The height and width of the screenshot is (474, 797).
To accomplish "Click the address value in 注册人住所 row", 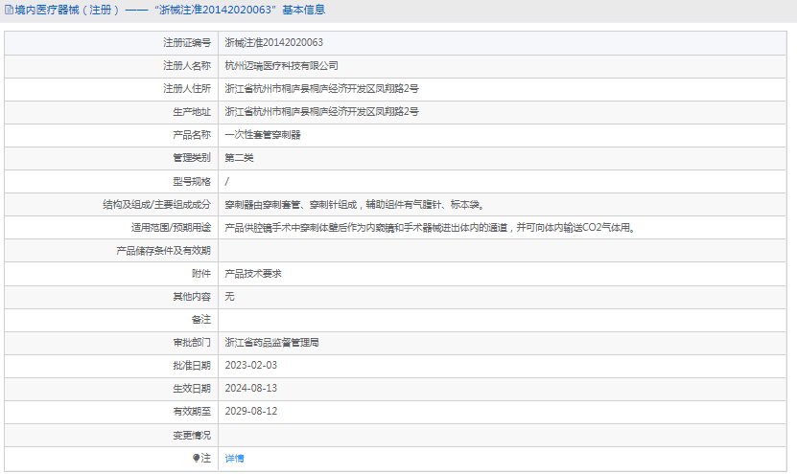I will click(x=321, y=89).
